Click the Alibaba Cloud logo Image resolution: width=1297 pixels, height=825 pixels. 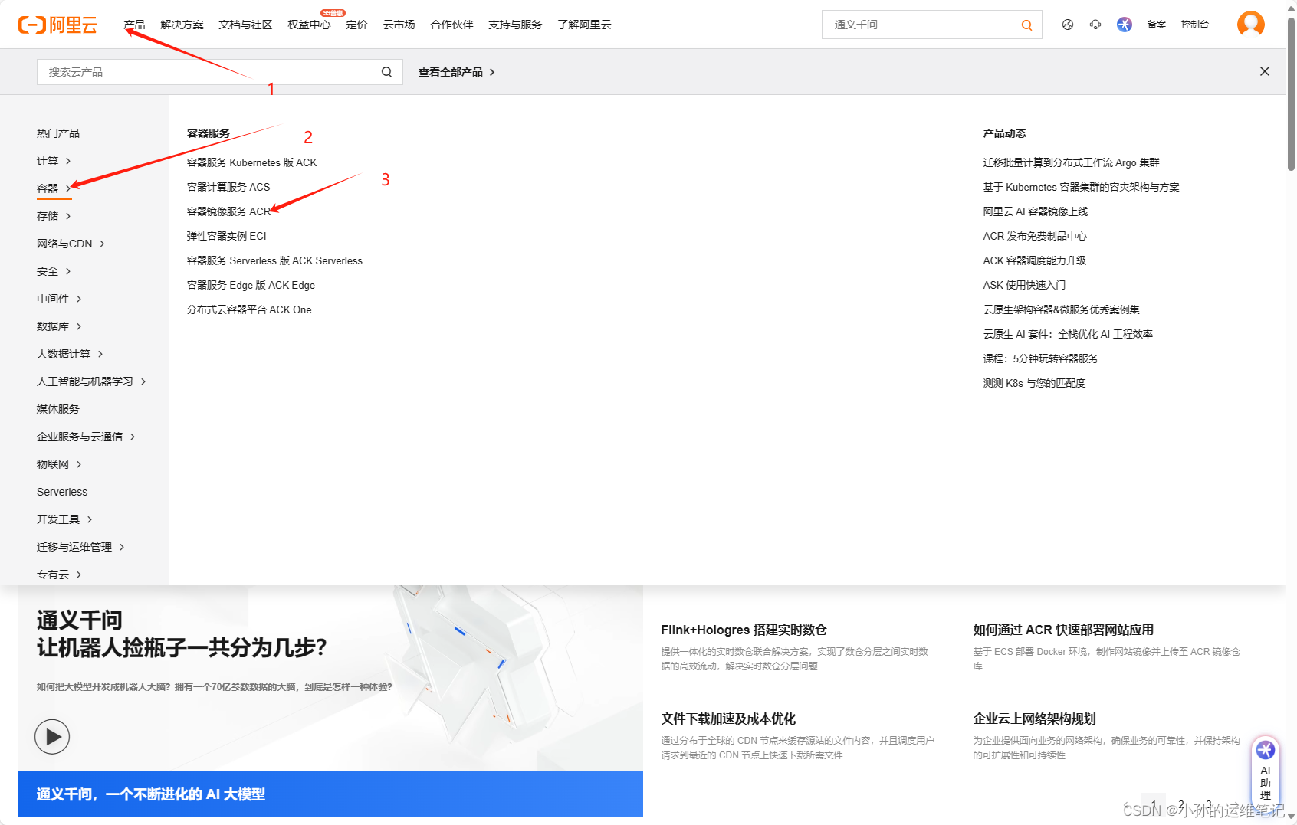57,25
